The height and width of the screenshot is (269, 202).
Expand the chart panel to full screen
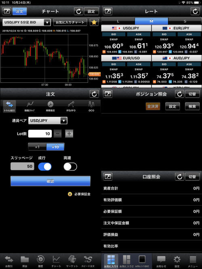click(x=7, y=11)
